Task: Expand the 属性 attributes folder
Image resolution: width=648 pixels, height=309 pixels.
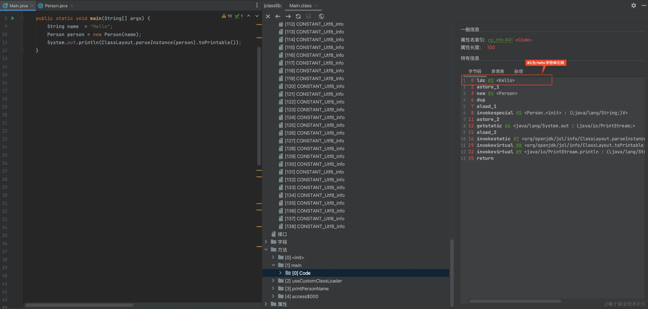Action: [266, 304]
